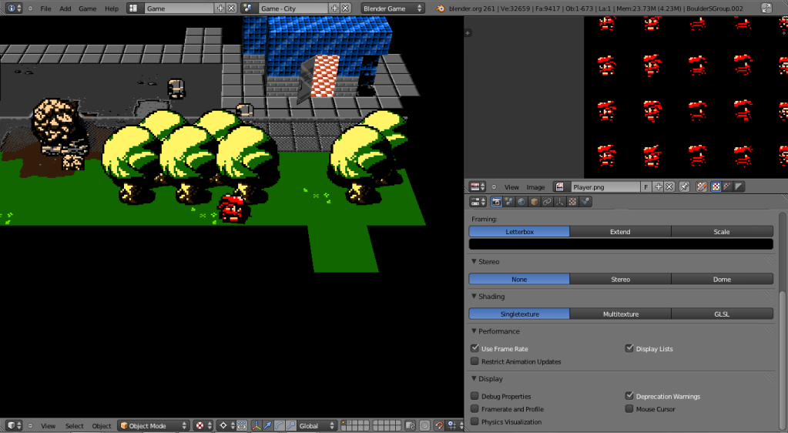Screen dimensions: 788x433
Task: Open the Scene properties tab
Action: point(509,202)
